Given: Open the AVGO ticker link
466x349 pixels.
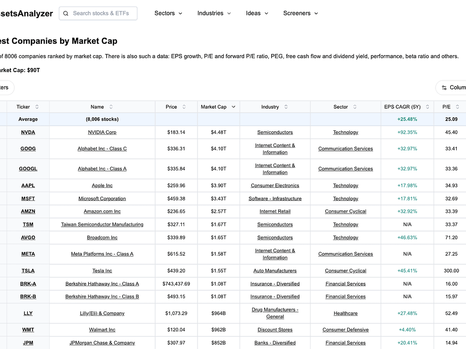Looking at the screenshot, I should tap(28, 237).
